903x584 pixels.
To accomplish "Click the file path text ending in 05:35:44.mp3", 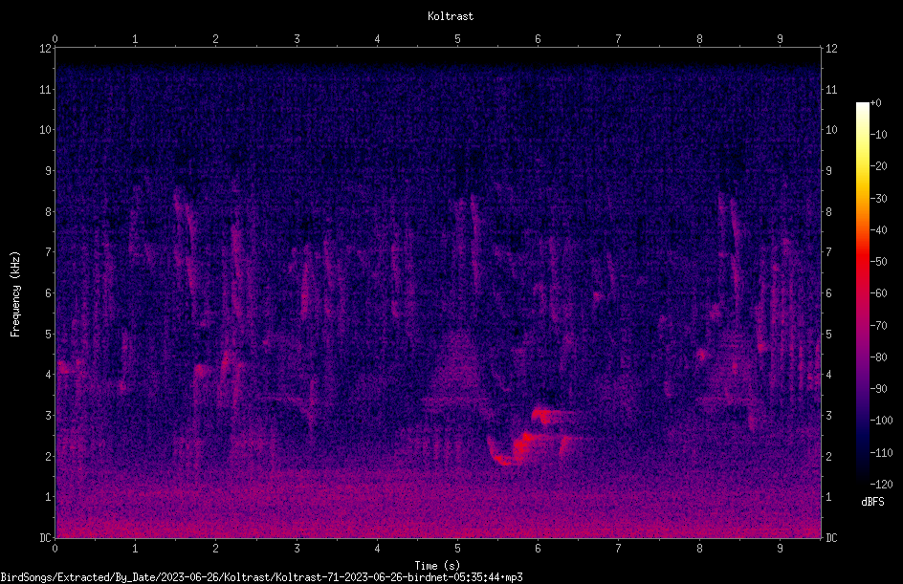I will point(261,577).
